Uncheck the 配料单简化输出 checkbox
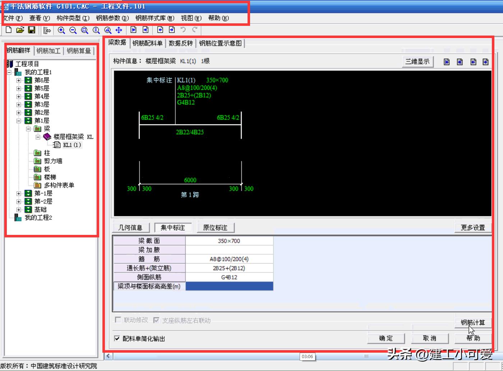 pos(117,338)
